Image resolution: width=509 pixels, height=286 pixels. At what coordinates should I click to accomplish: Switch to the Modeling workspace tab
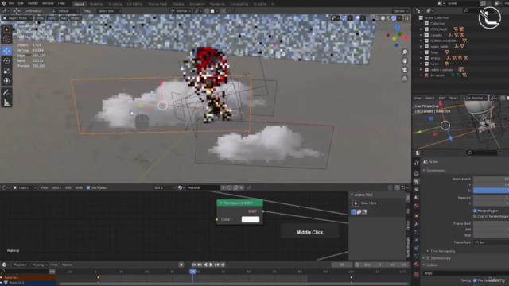(x=96, y=4)
